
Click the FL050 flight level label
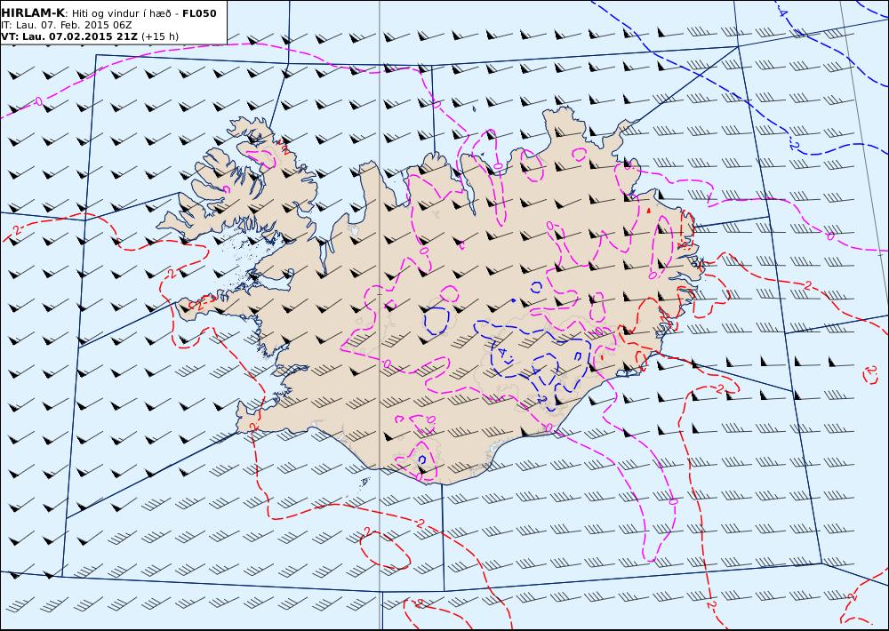pos(199,13)
